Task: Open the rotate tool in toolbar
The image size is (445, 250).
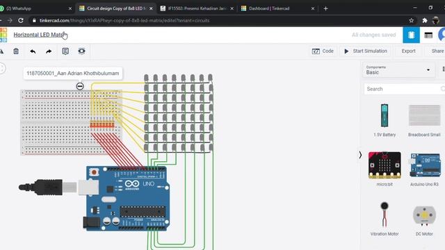Action: [x=1, y=51]
